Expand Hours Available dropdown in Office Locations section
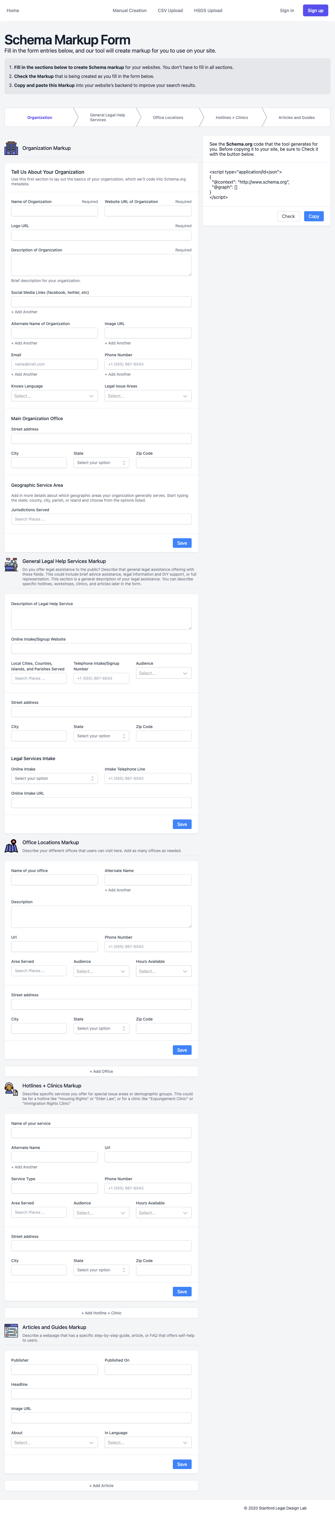Viewport: 335px width, 1516px height. click(164, 972)
